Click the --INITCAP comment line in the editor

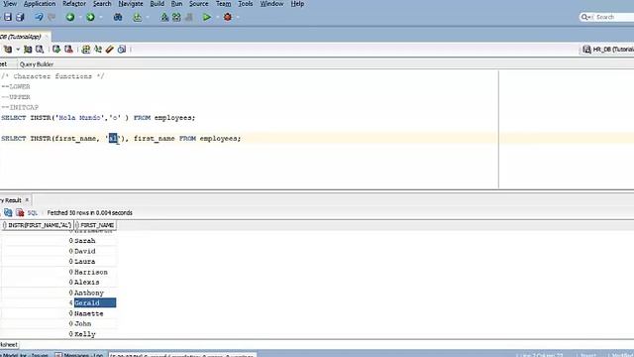(x=20, y=107)
